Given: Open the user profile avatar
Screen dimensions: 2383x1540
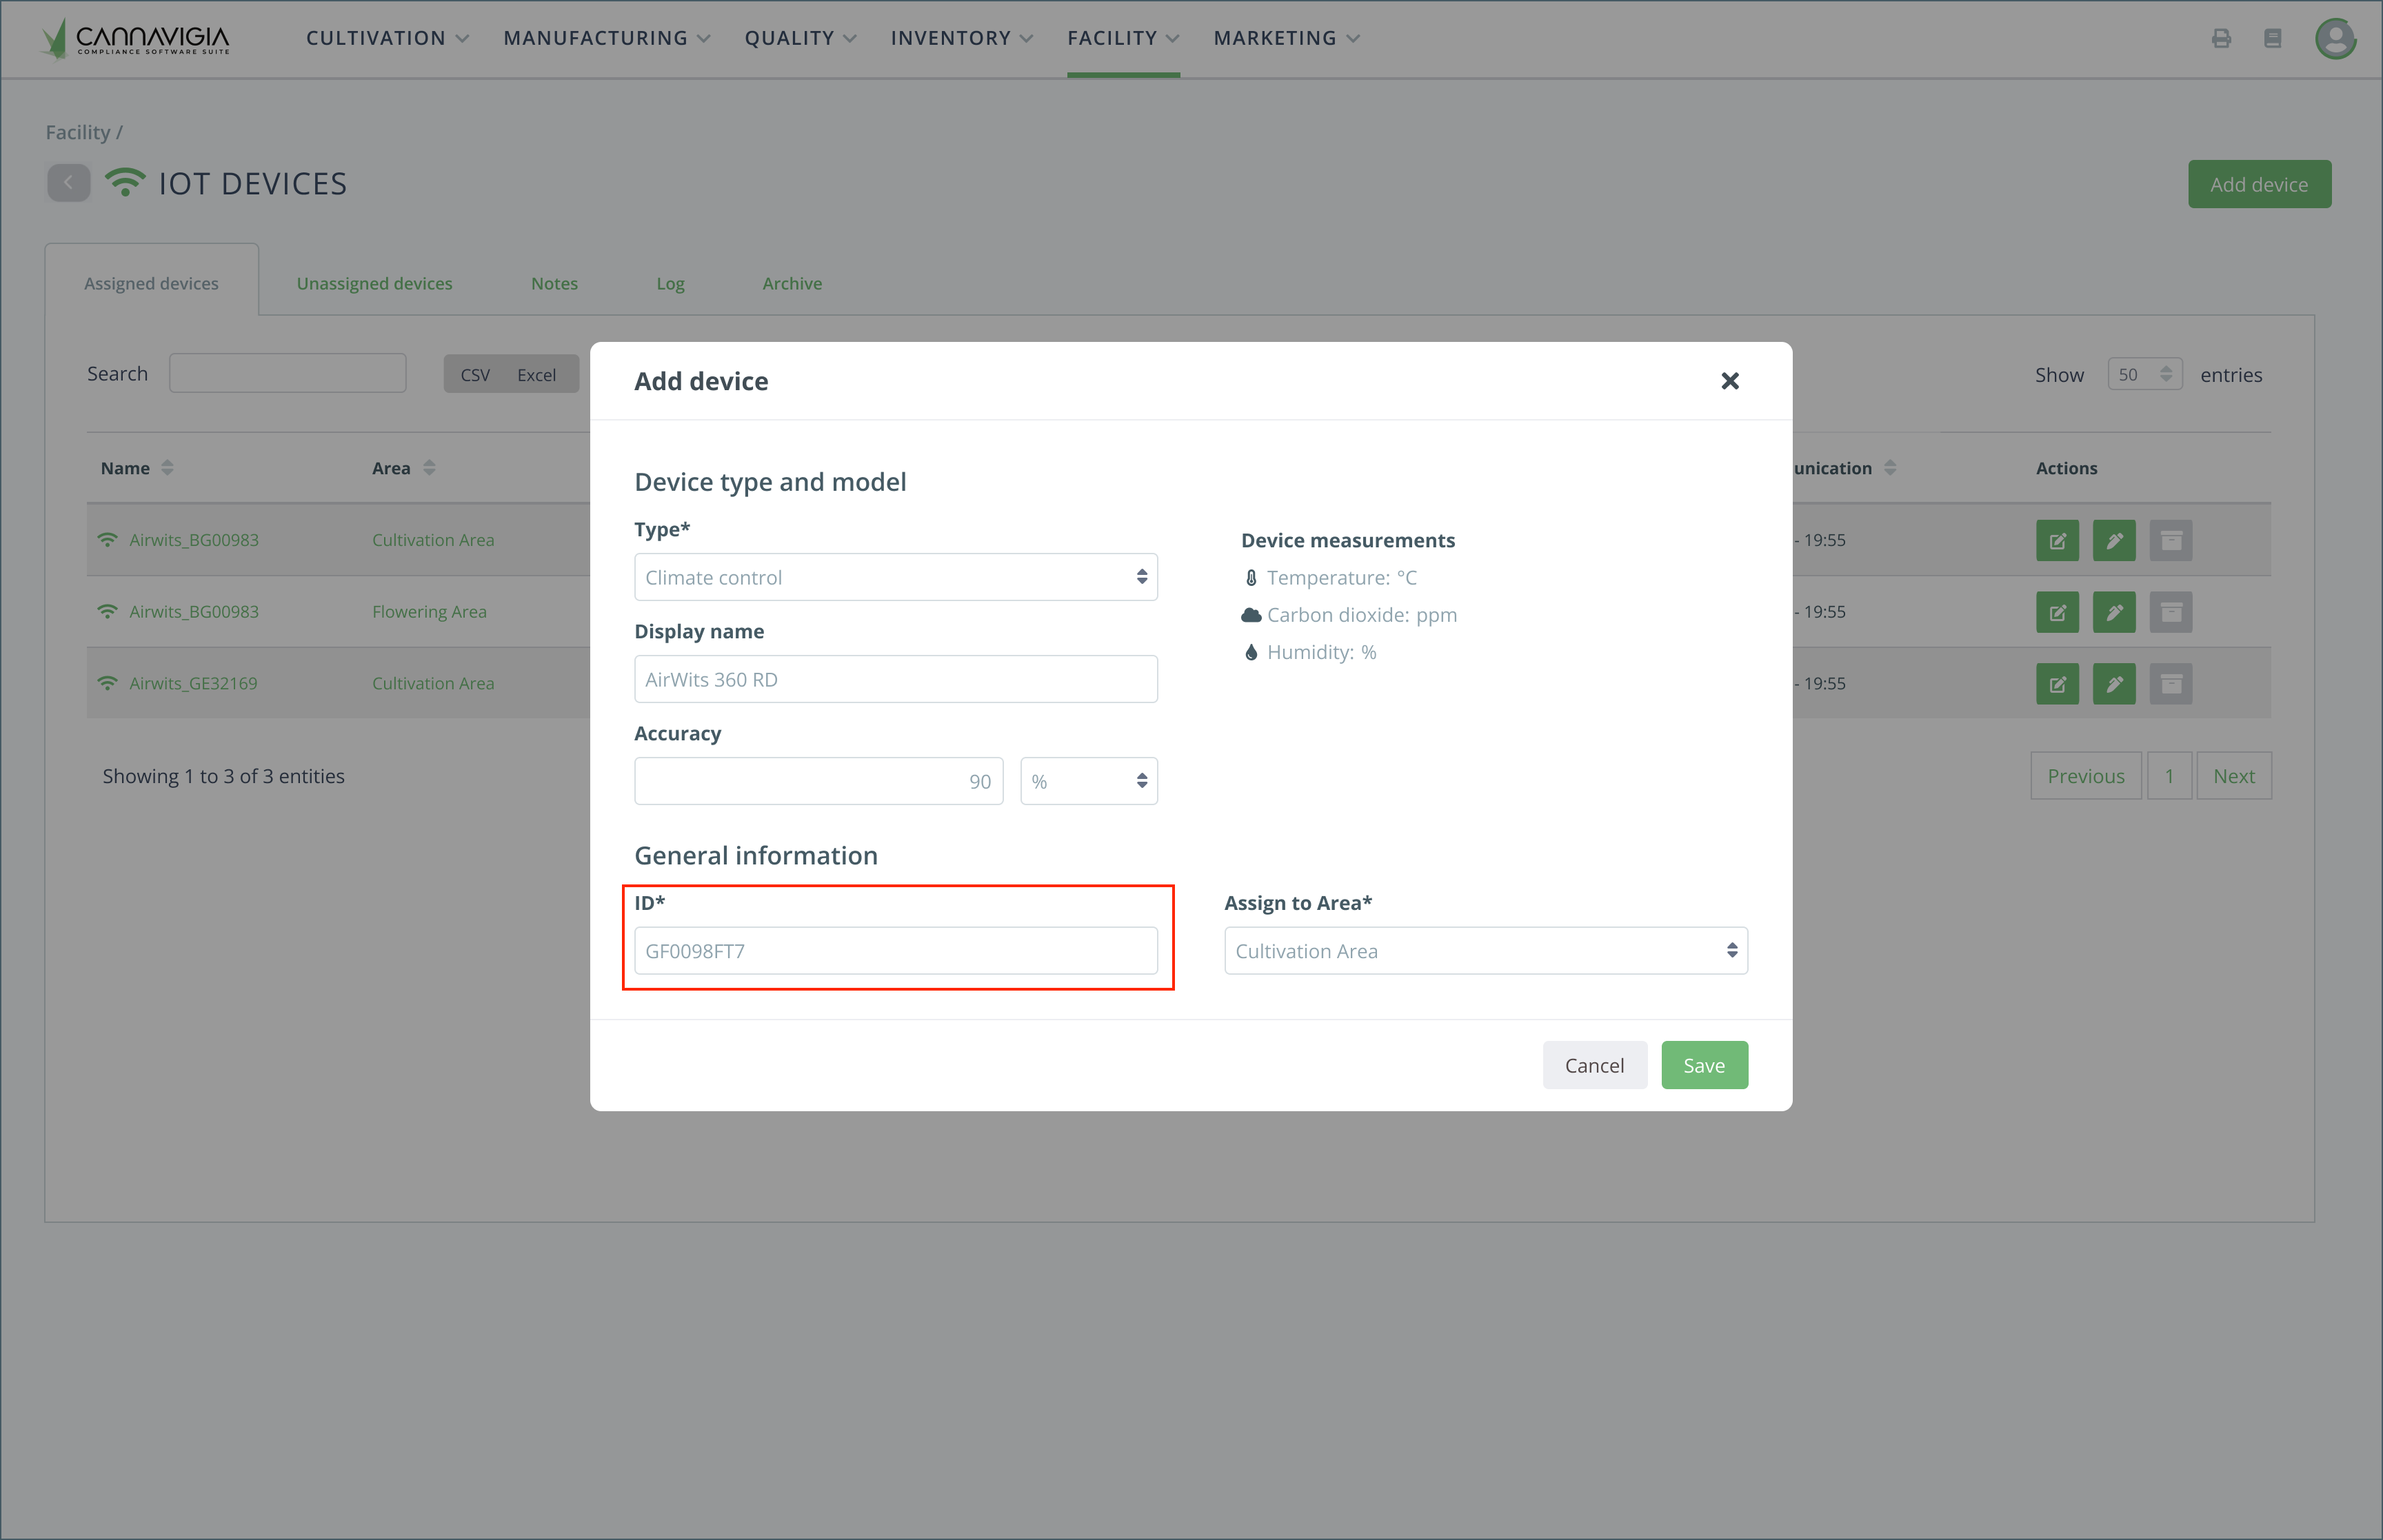Looking at the screenshot, I should [2335, 38].
